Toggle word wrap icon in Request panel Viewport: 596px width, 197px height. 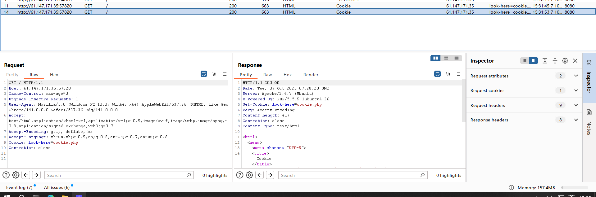coord(204,74)
